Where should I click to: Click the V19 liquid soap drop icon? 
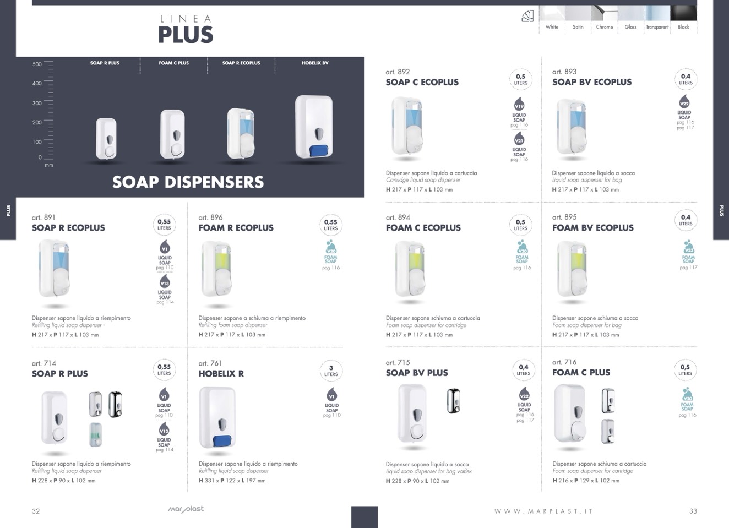coord(519,105)
